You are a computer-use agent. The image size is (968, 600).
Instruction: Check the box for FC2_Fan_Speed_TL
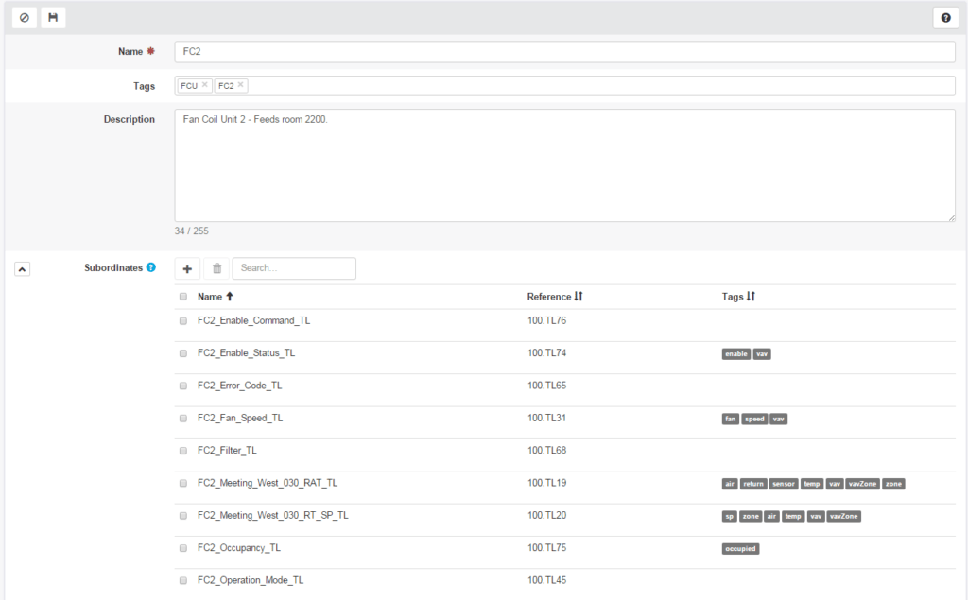pos(183,418)
